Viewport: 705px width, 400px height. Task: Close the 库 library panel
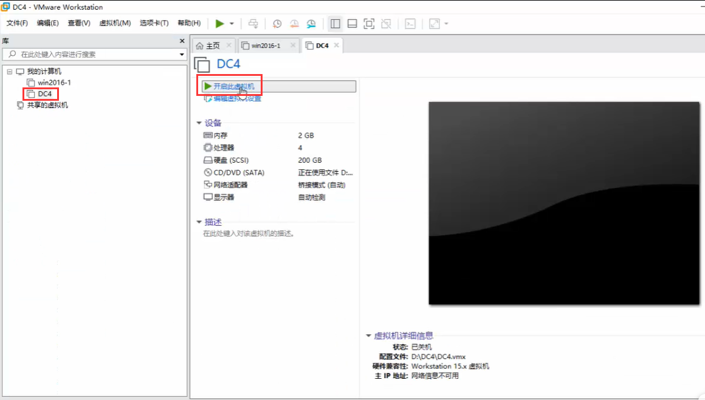[x=182, y=41]
